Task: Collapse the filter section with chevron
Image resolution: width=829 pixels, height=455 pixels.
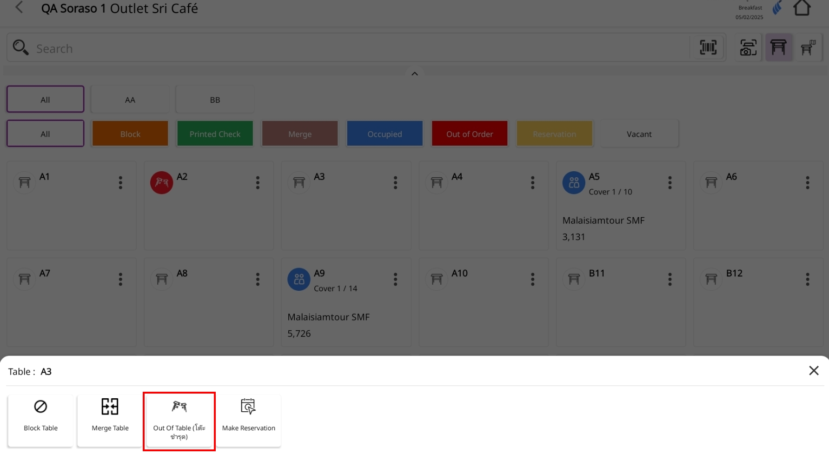Action: [x=414, y=74]
